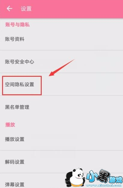Image resolution: width=123 pixels, height=188 pixels.
Task: Click the divider below 账号资料 row
Action: coord(62,50)
